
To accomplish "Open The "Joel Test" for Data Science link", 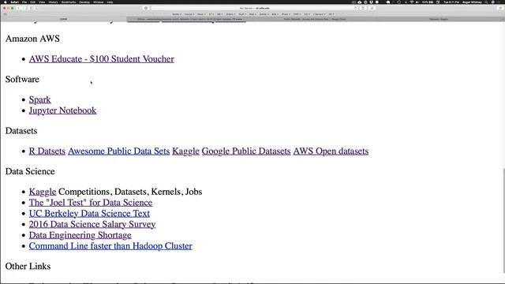I will 91,203.
